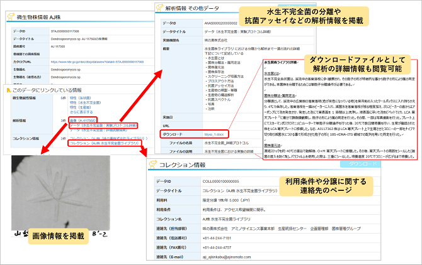Click the usage fee 限定分譲 1株/年 5,000（JPY）
Image resolution: width=422 pixels, height=265 pixels.
[x=226, y=200]
